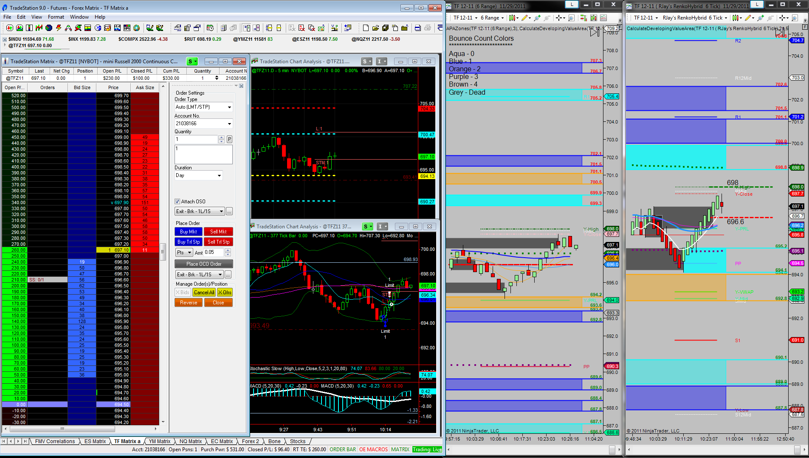809x458 pixels.
Task: Toggle OE MACROS in the status bar
Action: tap(373, 450)
